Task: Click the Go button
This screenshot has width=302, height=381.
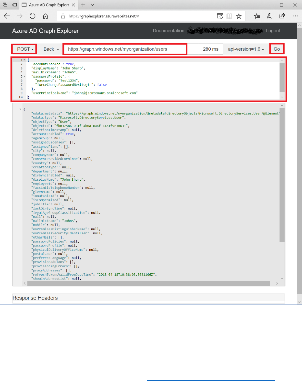Action: (x=277, y=49)
